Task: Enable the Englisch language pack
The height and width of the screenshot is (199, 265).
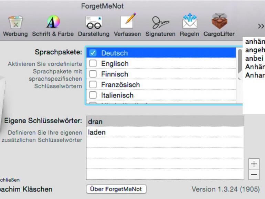Action: (x=93, y=63)
